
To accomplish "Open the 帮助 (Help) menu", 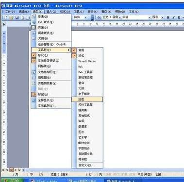I will tap(120, 12).
